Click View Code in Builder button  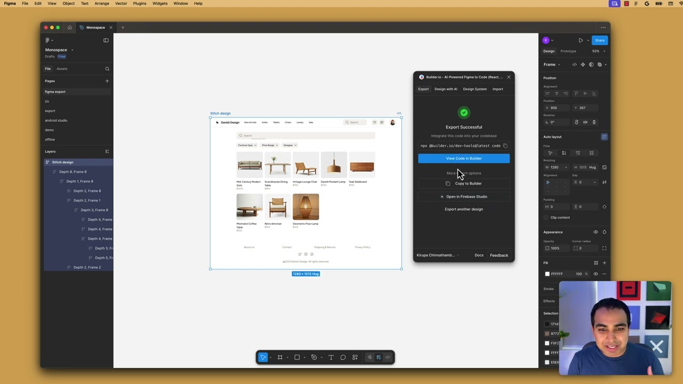point(464,158)
